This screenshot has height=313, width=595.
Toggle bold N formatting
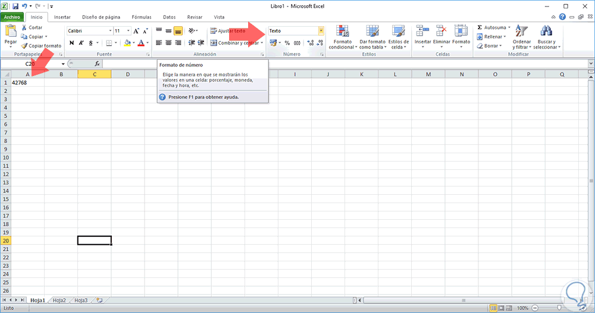72,43
